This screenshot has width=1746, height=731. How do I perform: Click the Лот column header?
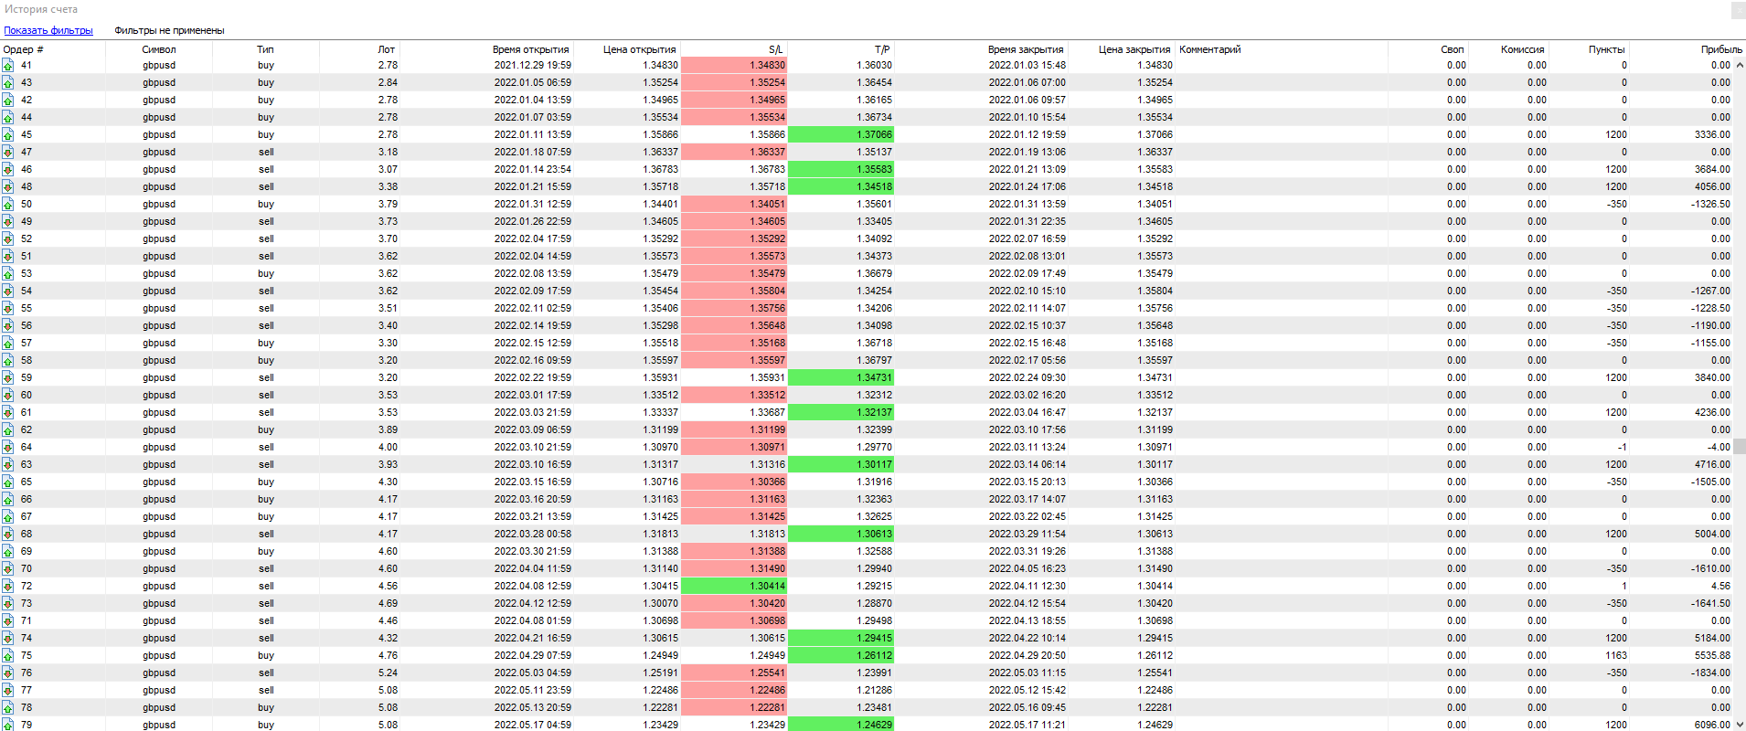[387, 50]
